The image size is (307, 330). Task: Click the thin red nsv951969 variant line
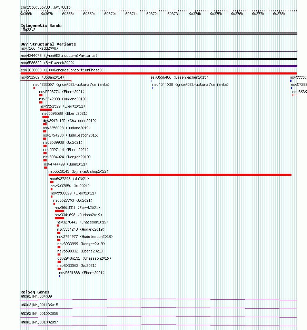click(46, 81)
